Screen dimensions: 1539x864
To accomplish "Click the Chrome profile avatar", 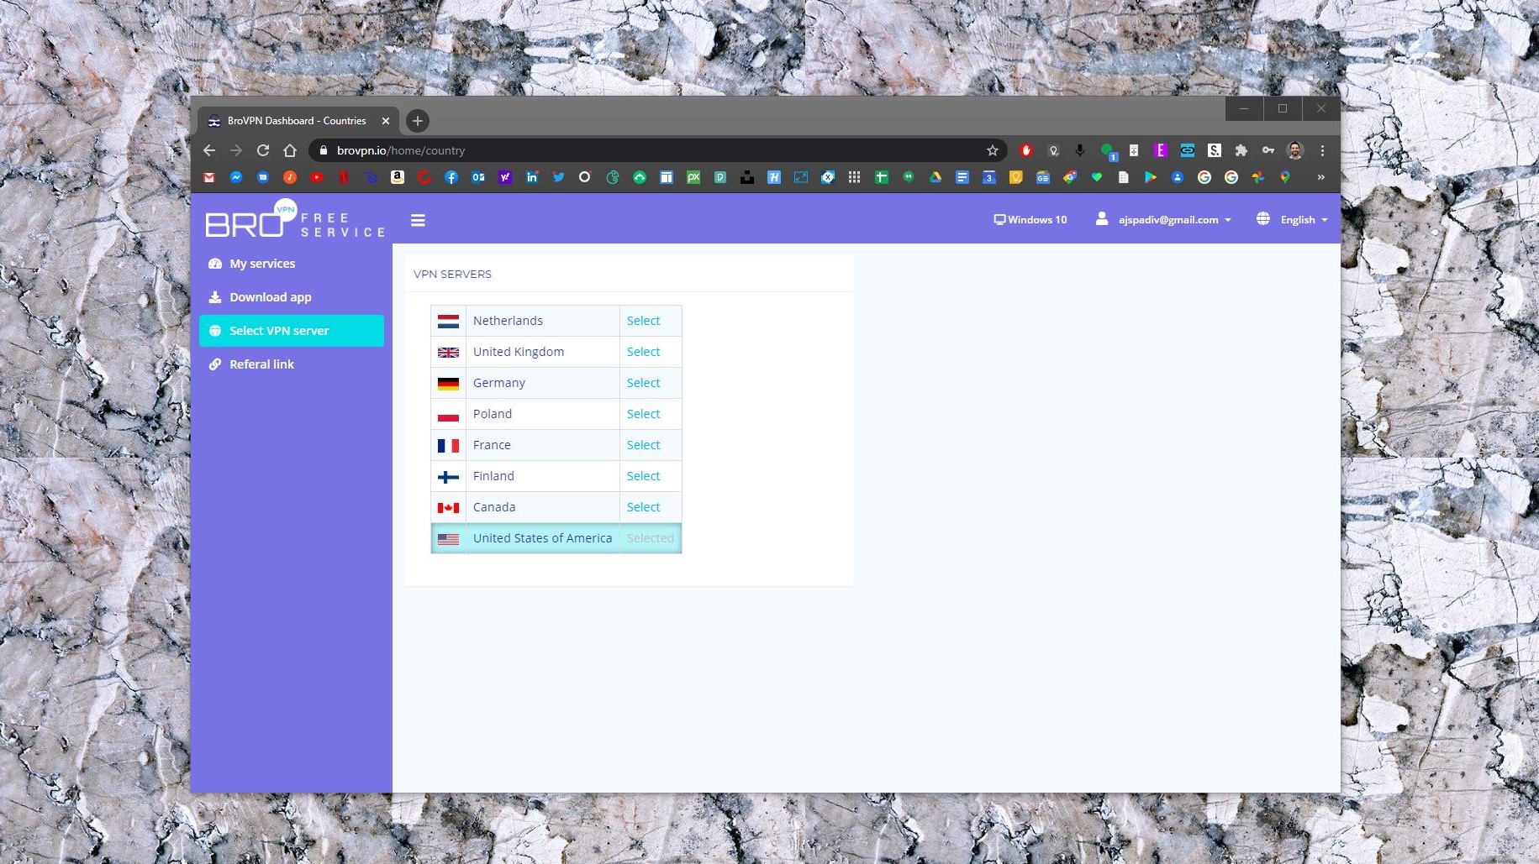I will point(1295,150).
